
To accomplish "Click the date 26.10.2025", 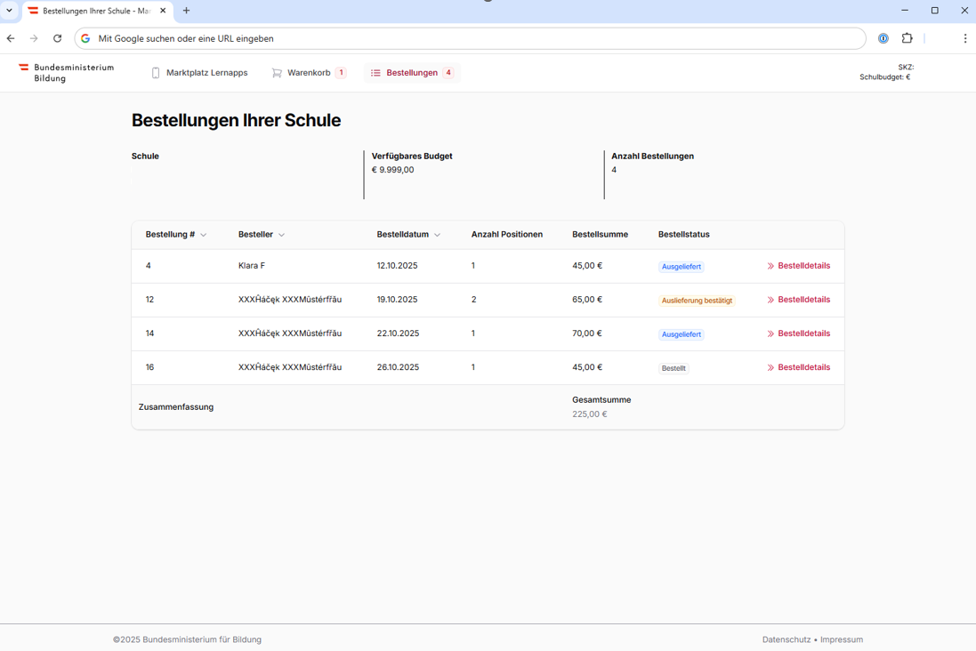I will (398, 367).
